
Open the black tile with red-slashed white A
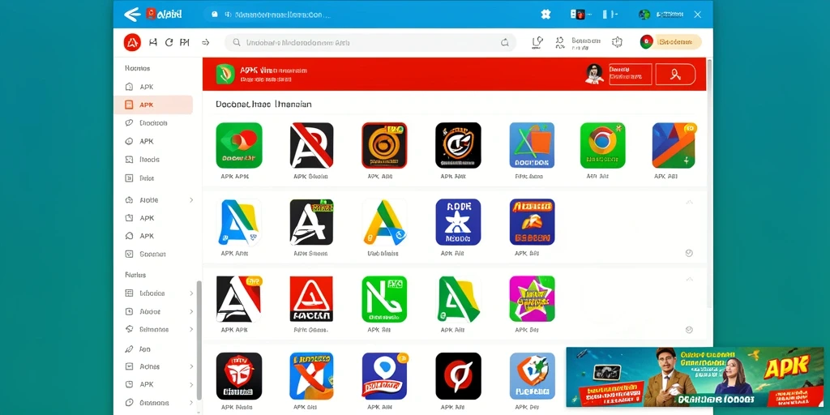click(x=312, y=146)
